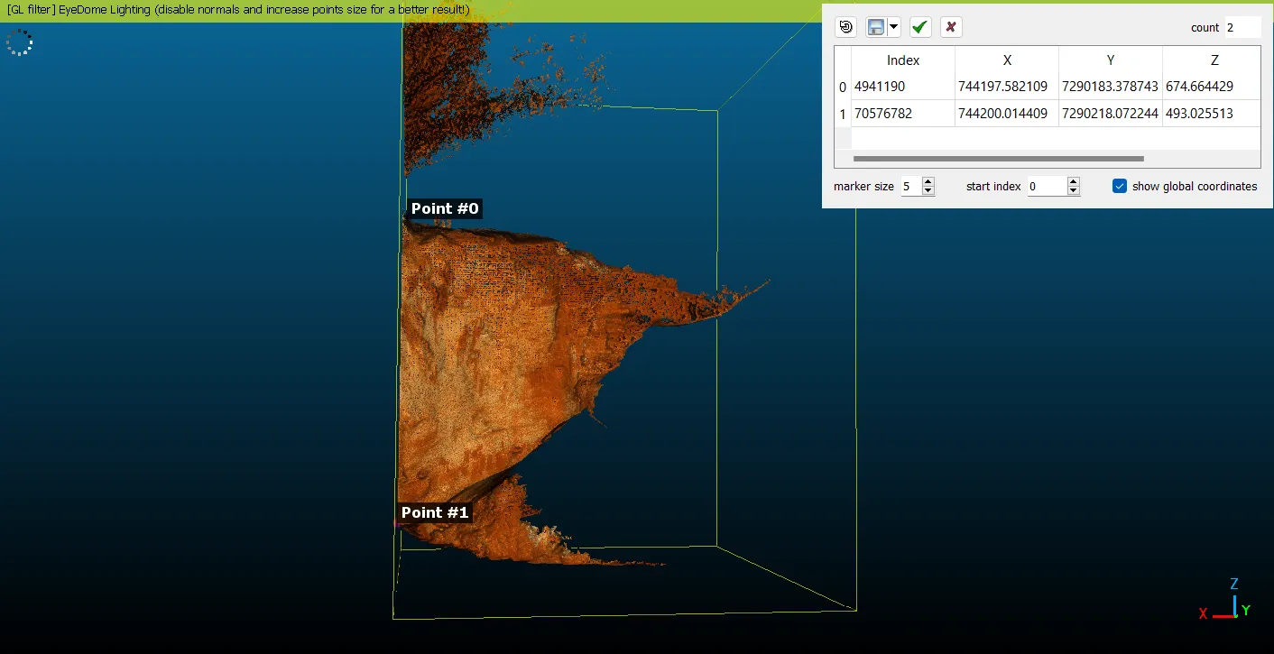
Task: Click the table's horizontal scrollbar
Action: [x=997, y=159]
